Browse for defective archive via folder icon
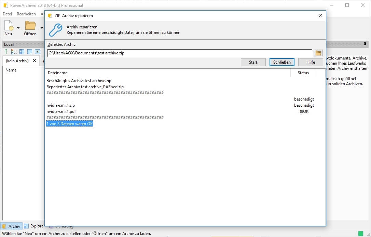Viewport: 371px width, 237px height. (x=318, y=53)
